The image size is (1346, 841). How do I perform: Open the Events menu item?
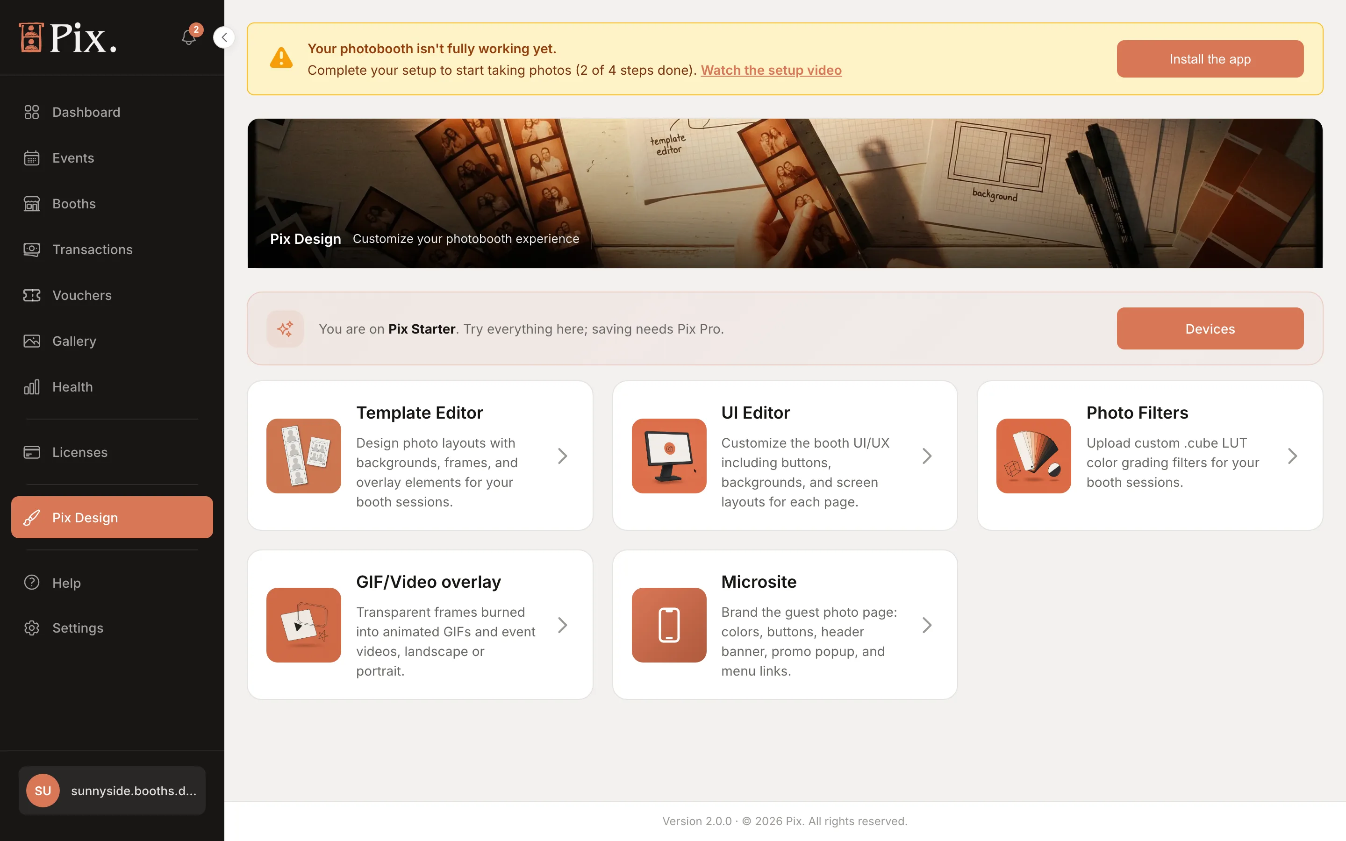[x=112, y=158]
